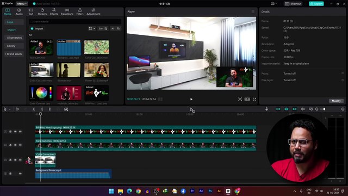
Task: Select Import under Local in sidebar
Action: pos(11,30)
